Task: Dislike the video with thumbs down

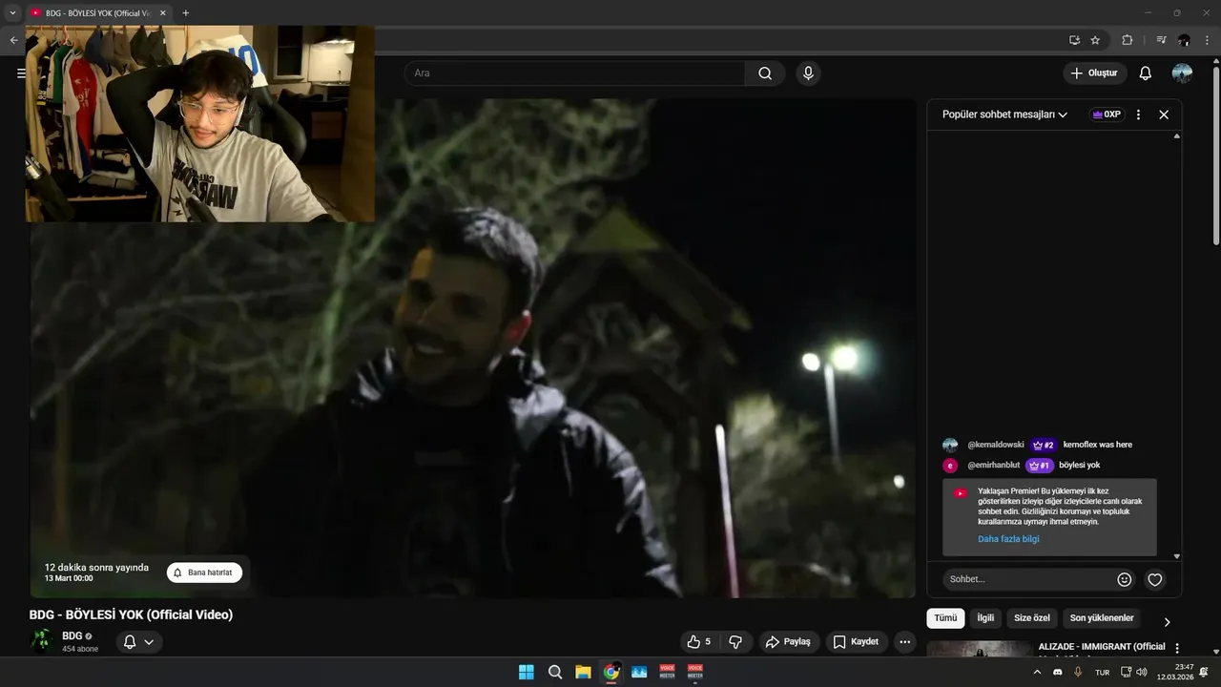Action: (x=735, y=642)
